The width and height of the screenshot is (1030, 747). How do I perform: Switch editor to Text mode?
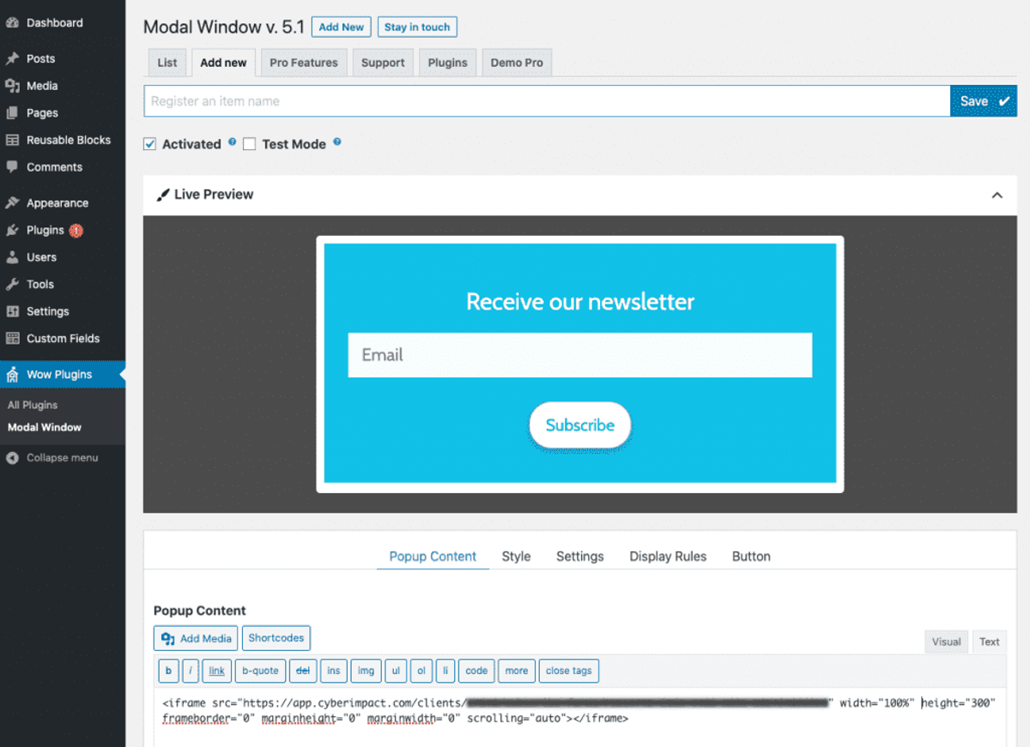coord(990,642)
